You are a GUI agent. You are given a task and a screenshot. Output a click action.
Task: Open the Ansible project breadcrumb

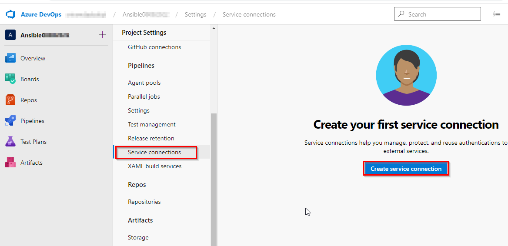(146, 15)
